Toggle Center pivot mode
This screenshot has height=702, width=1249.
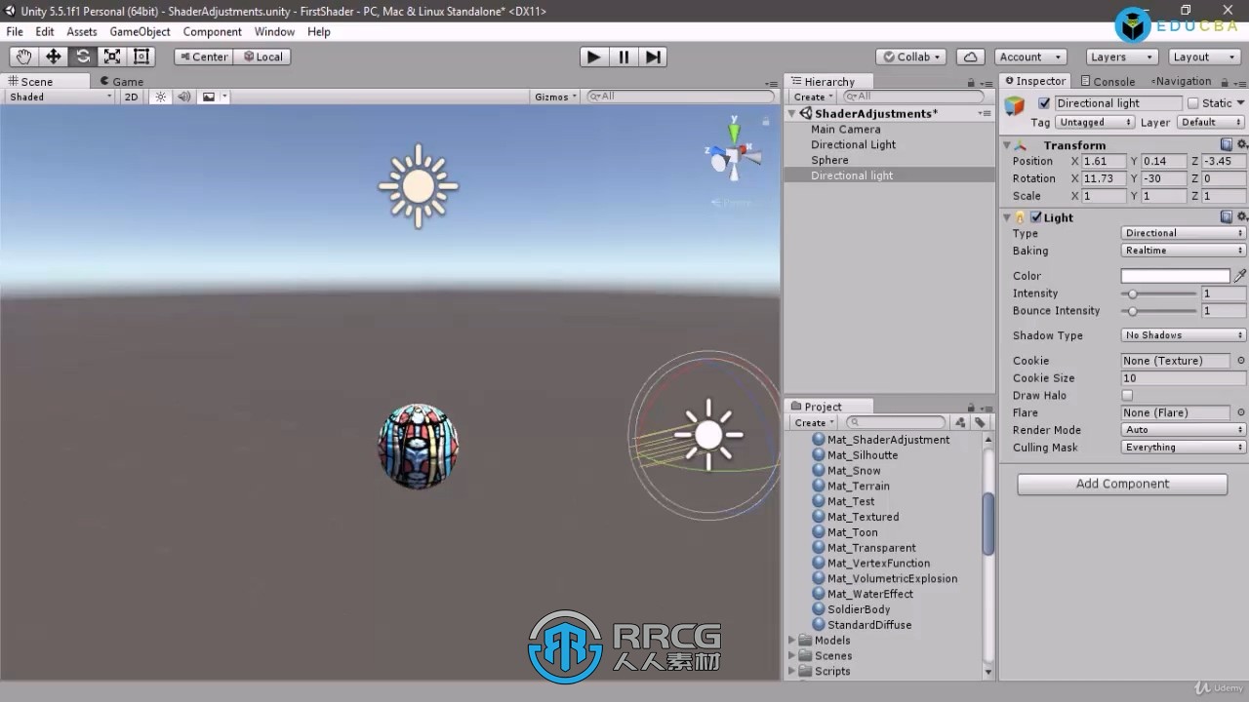click(203, 57)
